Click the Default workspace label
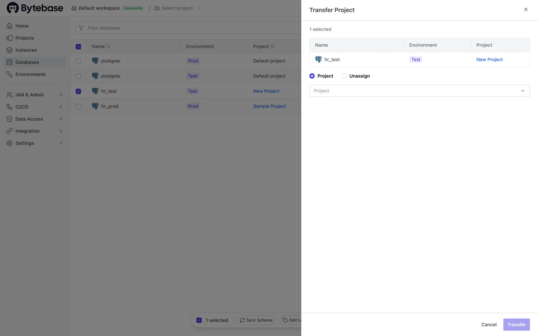Image resolution: width=538 pixels, height=336 pixels. point(99,8)
